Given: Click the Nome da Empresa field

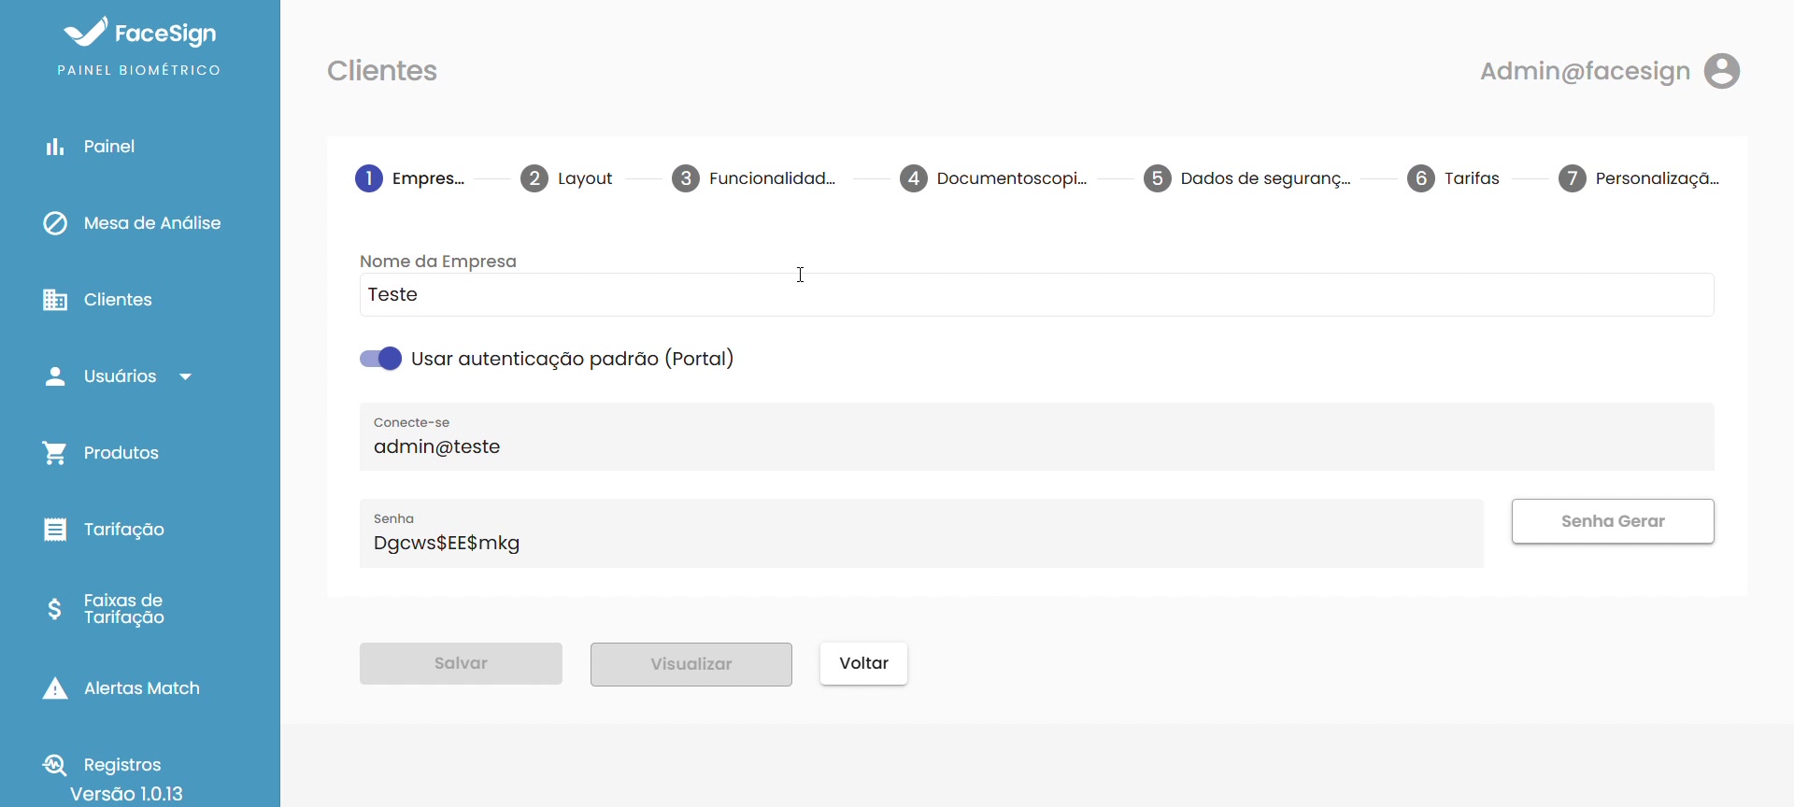Looking at the screenshot, I should tap(1035, 295).
